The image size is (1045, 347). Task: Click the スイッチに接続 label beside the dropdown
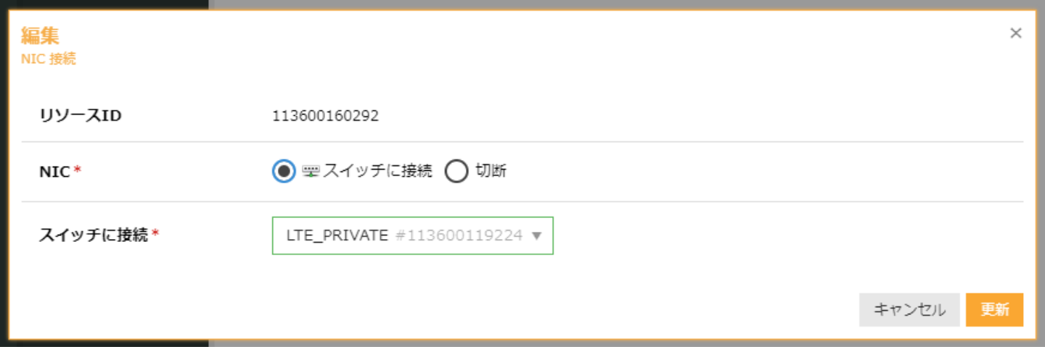click(93, 235)
